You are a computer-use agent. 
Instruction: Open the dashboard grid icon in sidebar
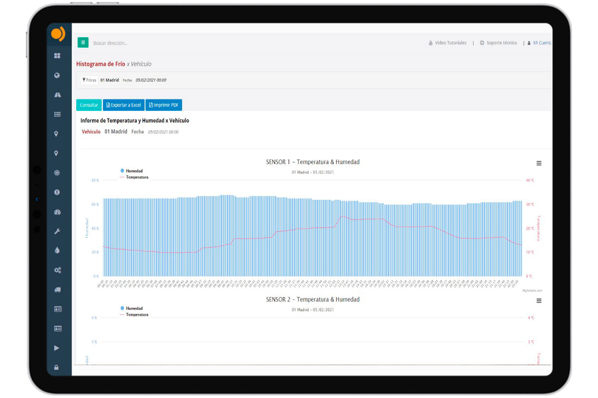click(57, 56)
